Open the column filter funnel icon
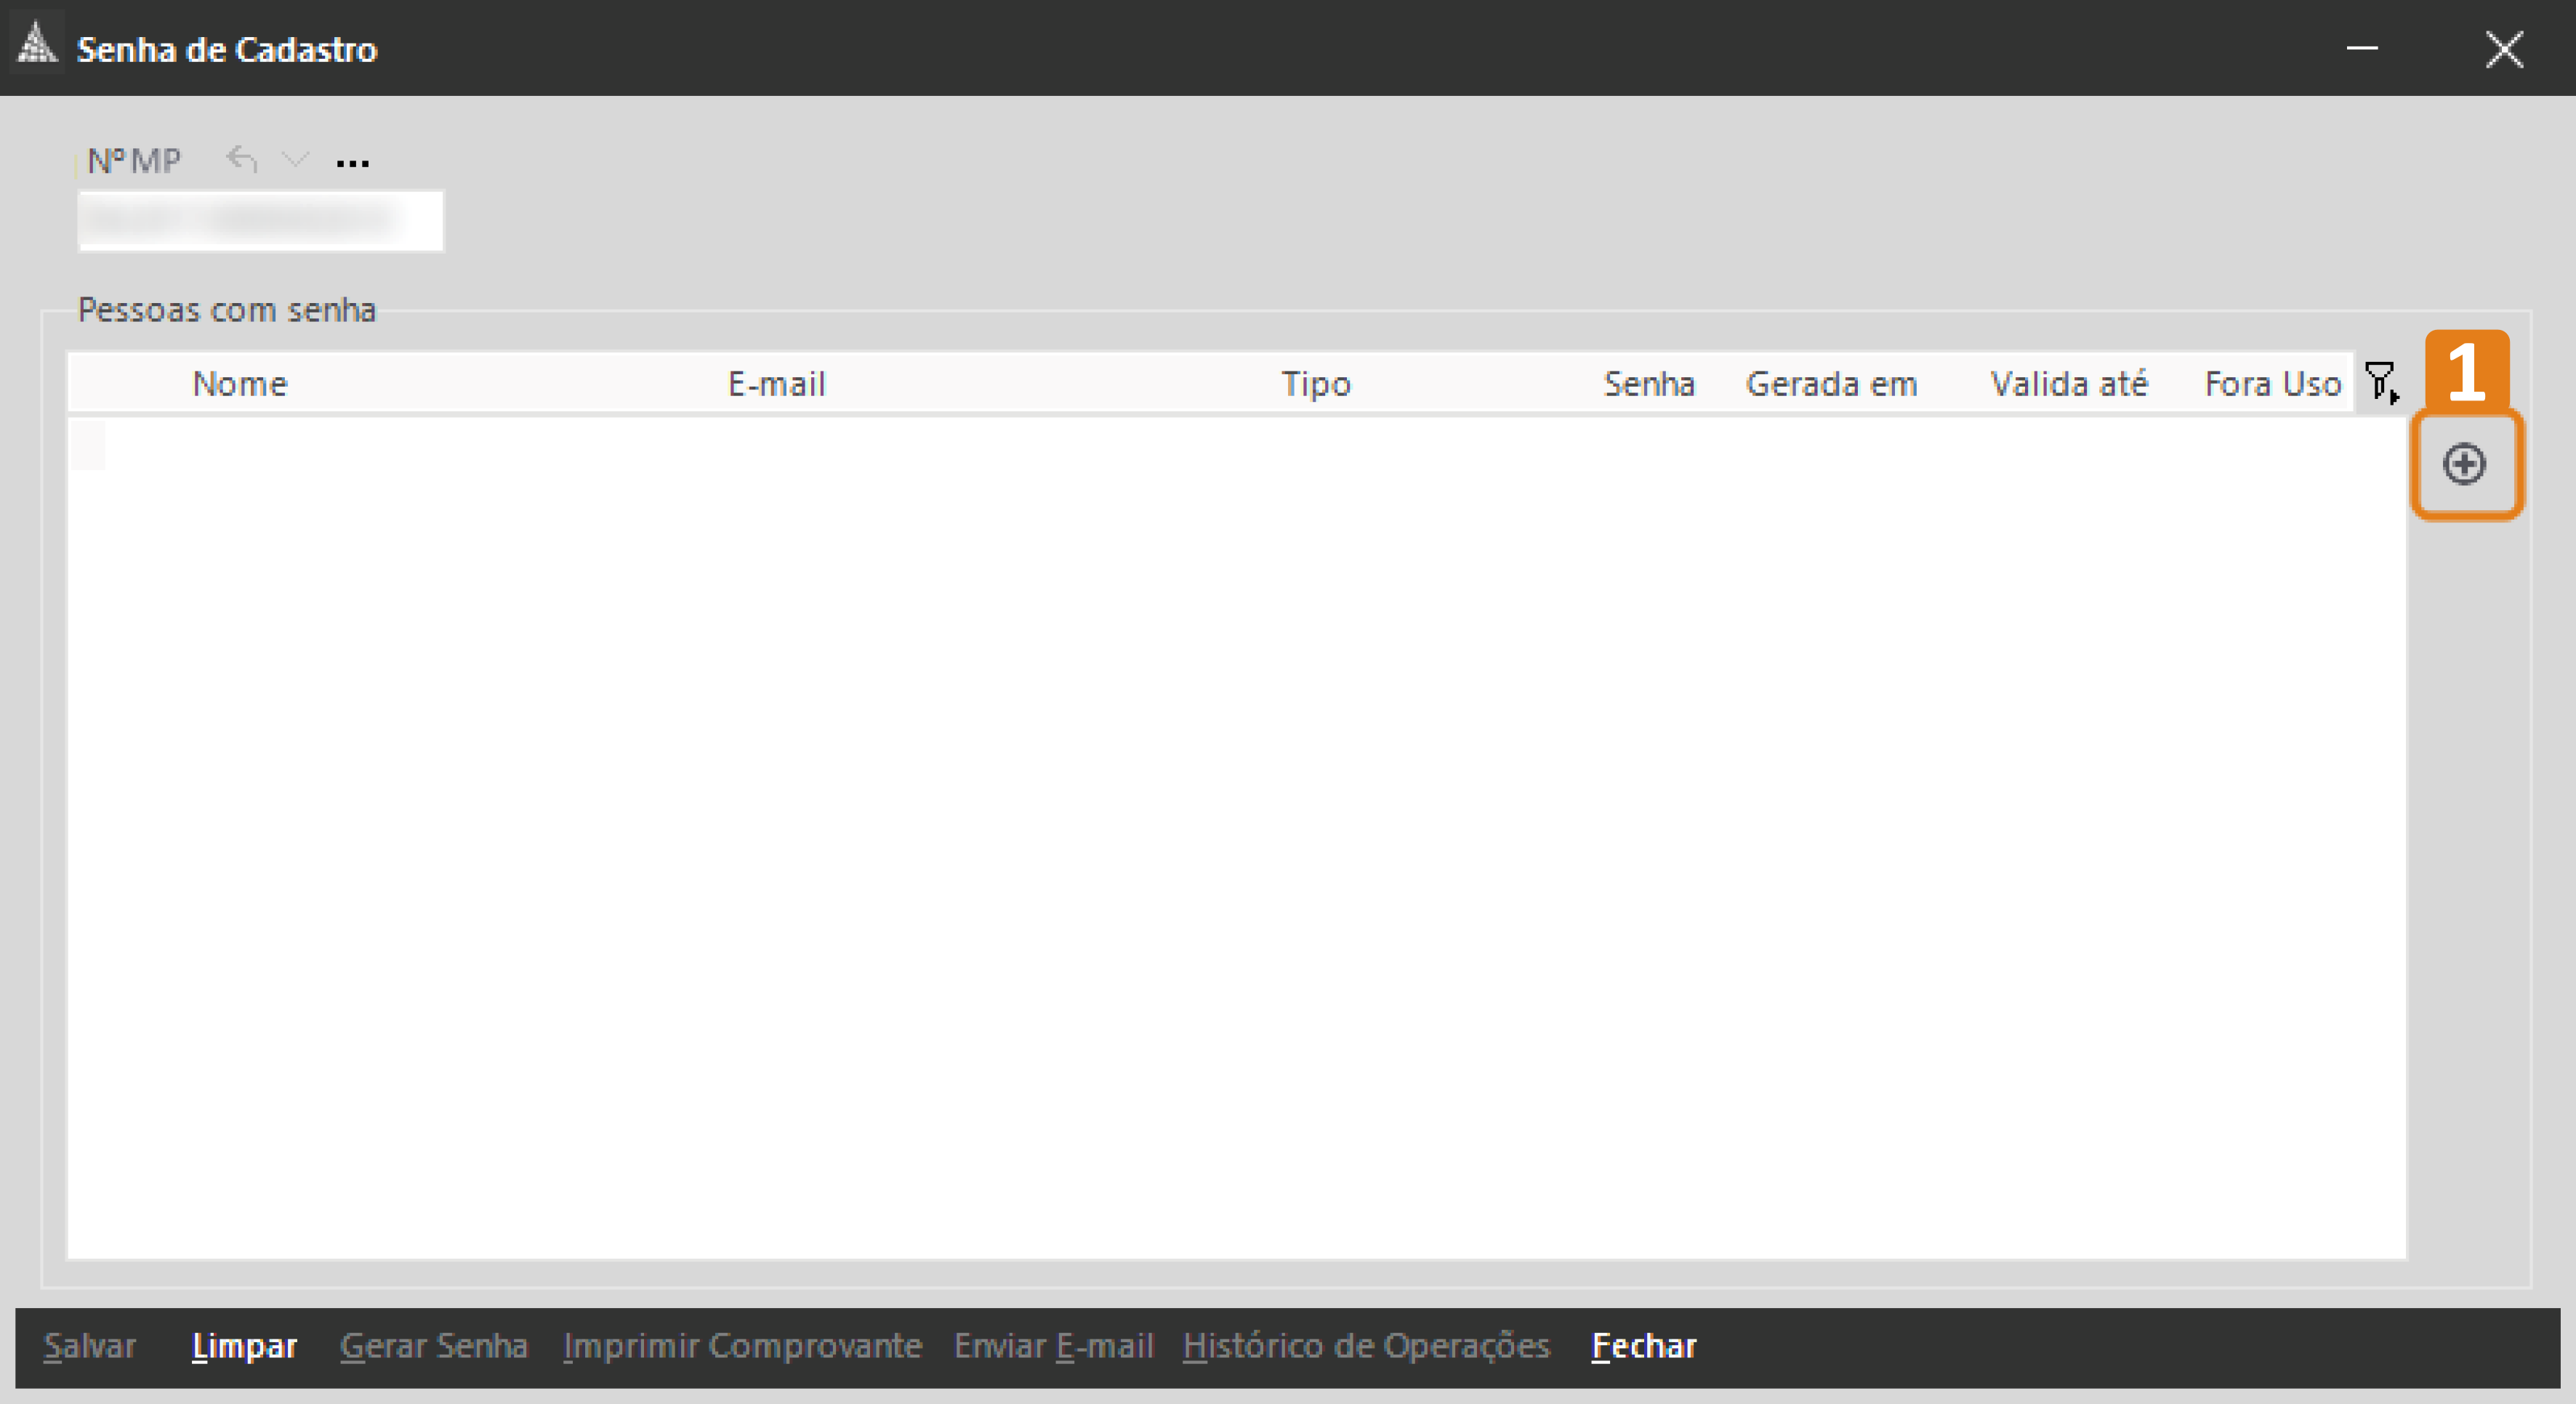 [2381, 383]
